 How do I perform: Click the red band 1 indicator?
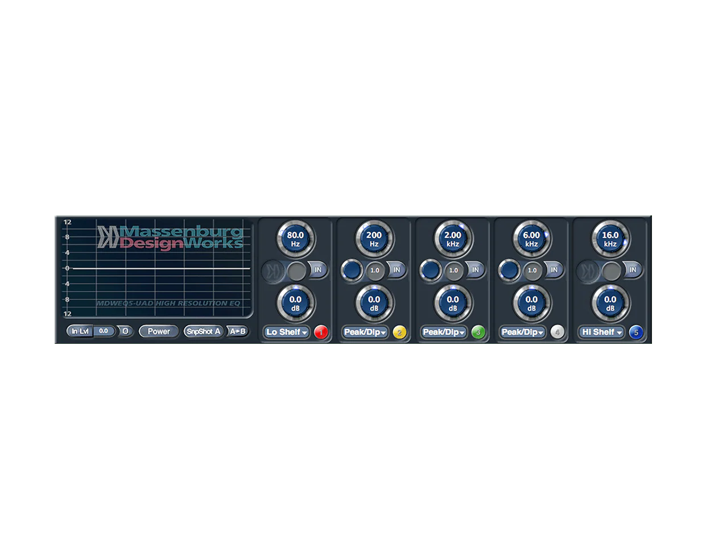coord(321,332)
